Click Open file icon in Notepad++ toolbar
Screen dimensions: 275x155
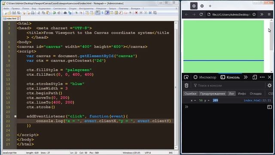[9, 13]
